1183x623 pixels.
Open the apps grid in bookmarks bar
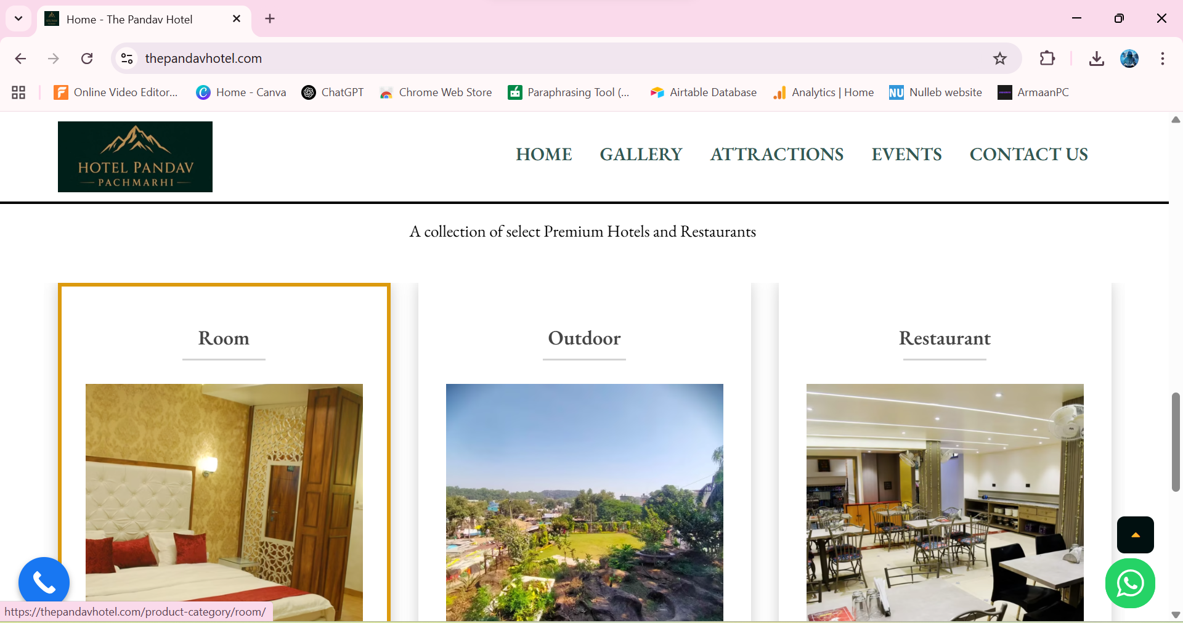pyautogui.click(x=18, y=92)
